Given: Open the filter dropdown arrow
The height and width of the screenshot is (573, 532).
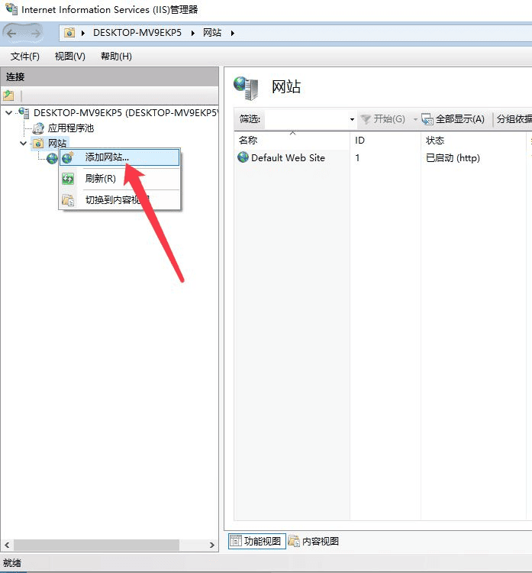Looking at the screenshot, I should (352, 119).
